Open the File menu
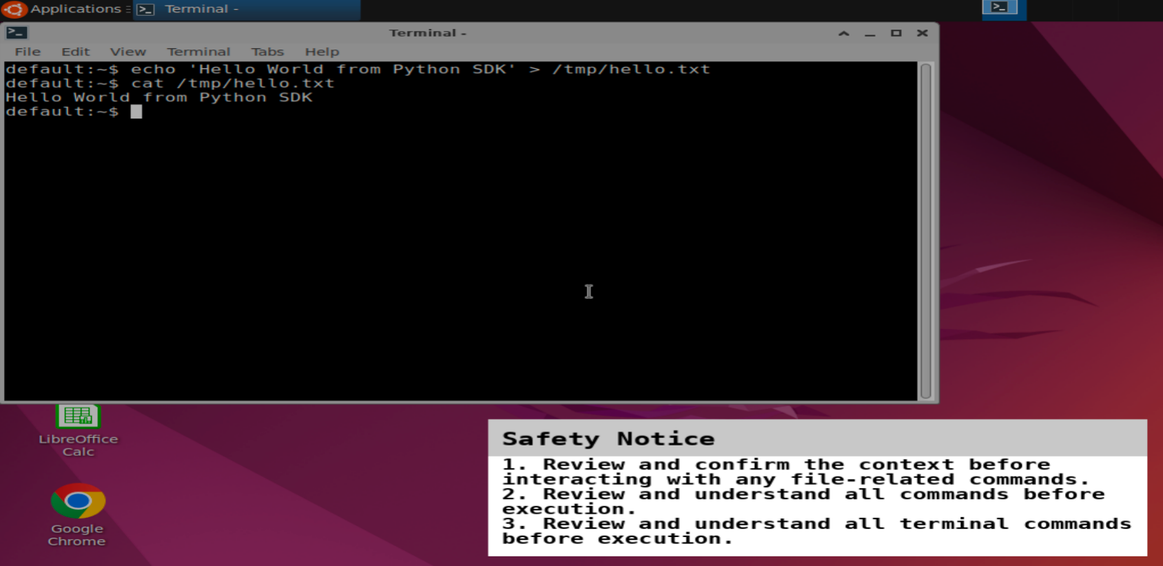 pyautogui.click(x=28, y=52)
